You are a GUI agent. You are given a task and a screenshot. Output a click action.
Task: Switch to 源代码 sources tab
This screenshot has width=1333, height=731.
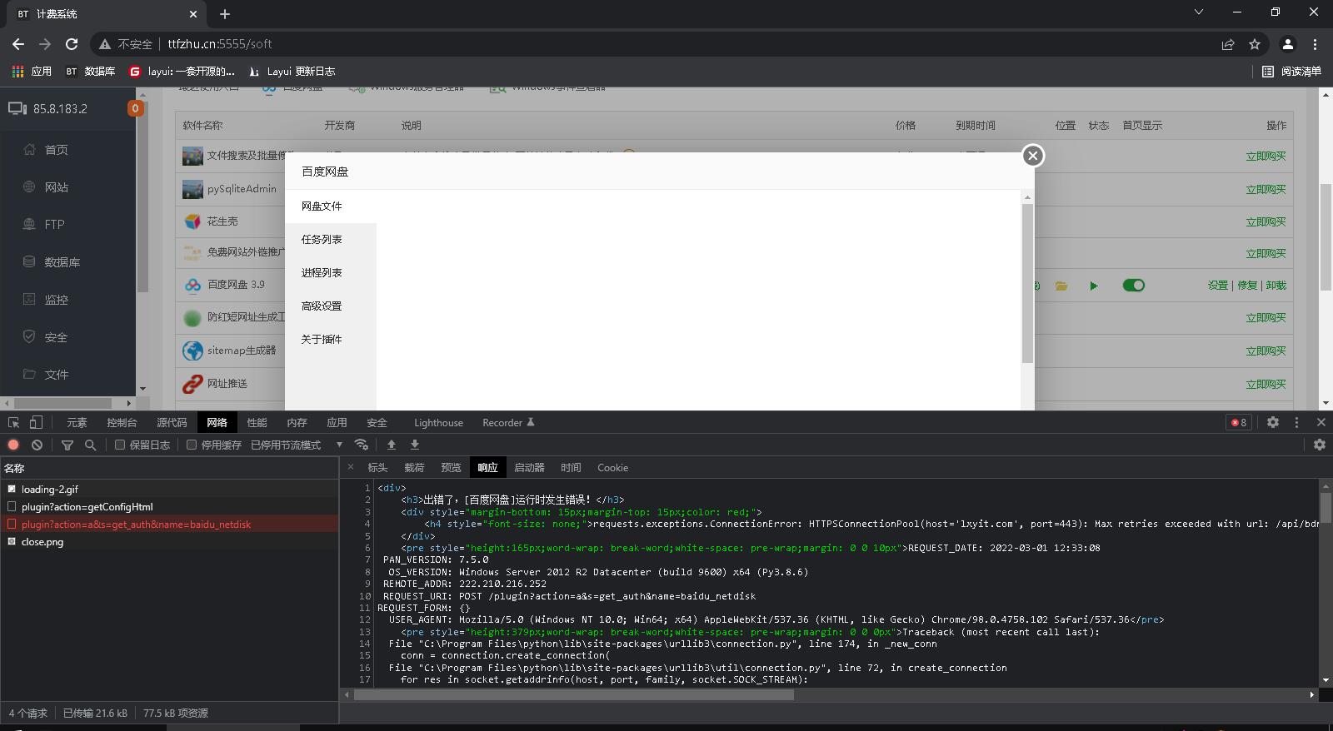172,423
